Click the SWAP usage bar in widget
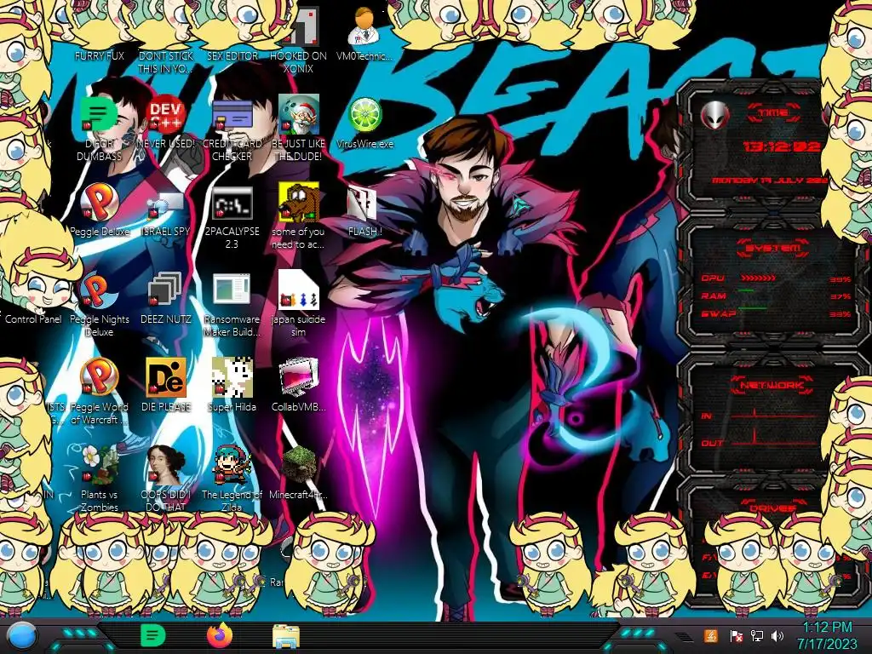 coord(753,307)
